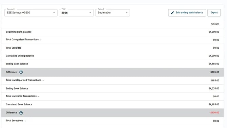Select the Total Uncleared Transactions $0.00 amount
Viewport: 227px width, 128px height.
pyautogui.click(x=216, y=96)
